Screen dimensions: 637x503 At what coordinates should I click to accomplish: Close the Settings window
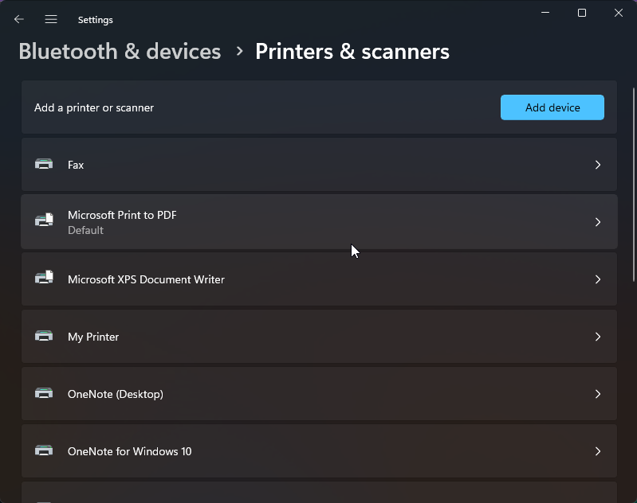point(619,13)
